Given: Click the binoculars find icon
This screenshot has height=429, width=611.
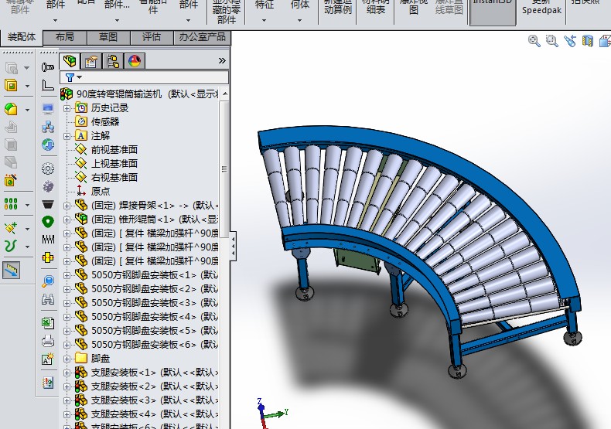Looking at the screenshot, I should pos(48,299).
